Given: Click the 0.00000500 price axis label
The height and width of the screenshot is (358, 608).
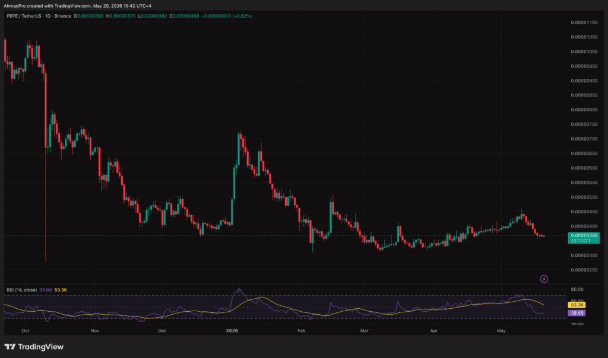Looking at the screenshot, I should (584, 197).
